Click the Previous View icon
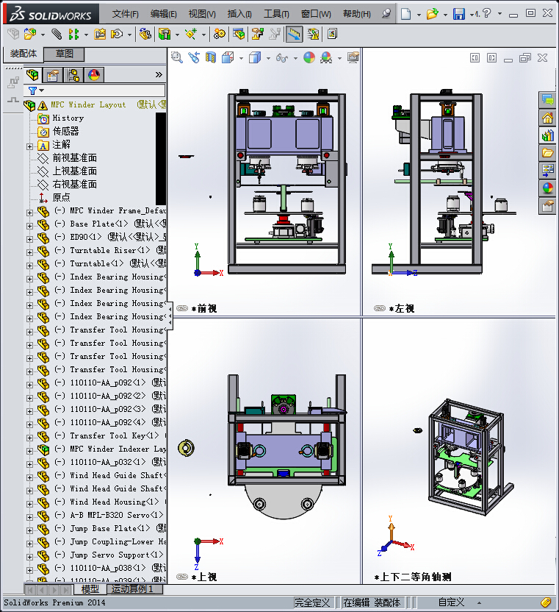559x612 pixels. [194, 58]
